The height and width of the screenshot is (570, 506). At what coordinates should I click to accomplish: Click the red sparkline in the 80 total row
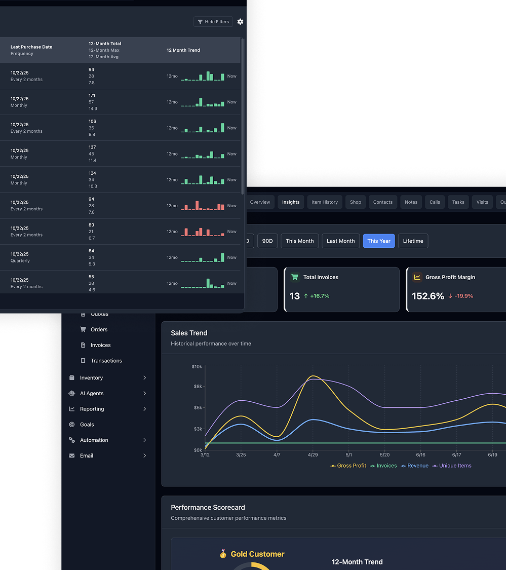pos(203,232)
